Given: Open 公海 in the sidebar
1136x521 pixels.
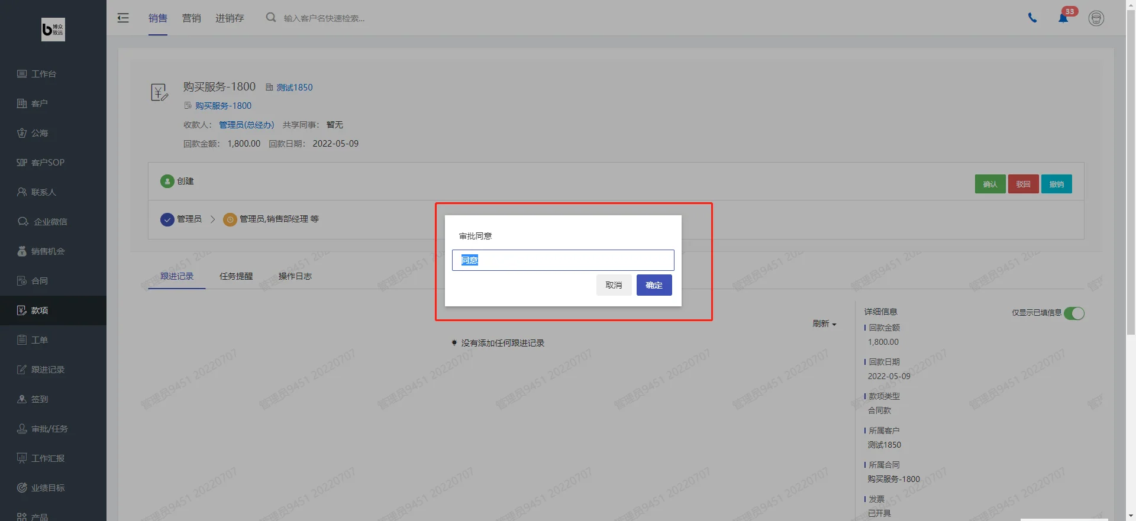Looking at the screenshot, I should (53, 133).
